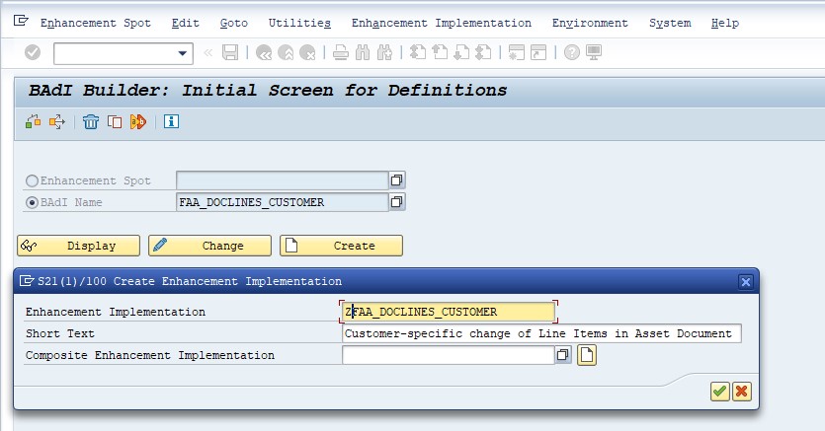825x431 pixels.
Task: Click the Previous Page icon
Action: tap(440, 52)
